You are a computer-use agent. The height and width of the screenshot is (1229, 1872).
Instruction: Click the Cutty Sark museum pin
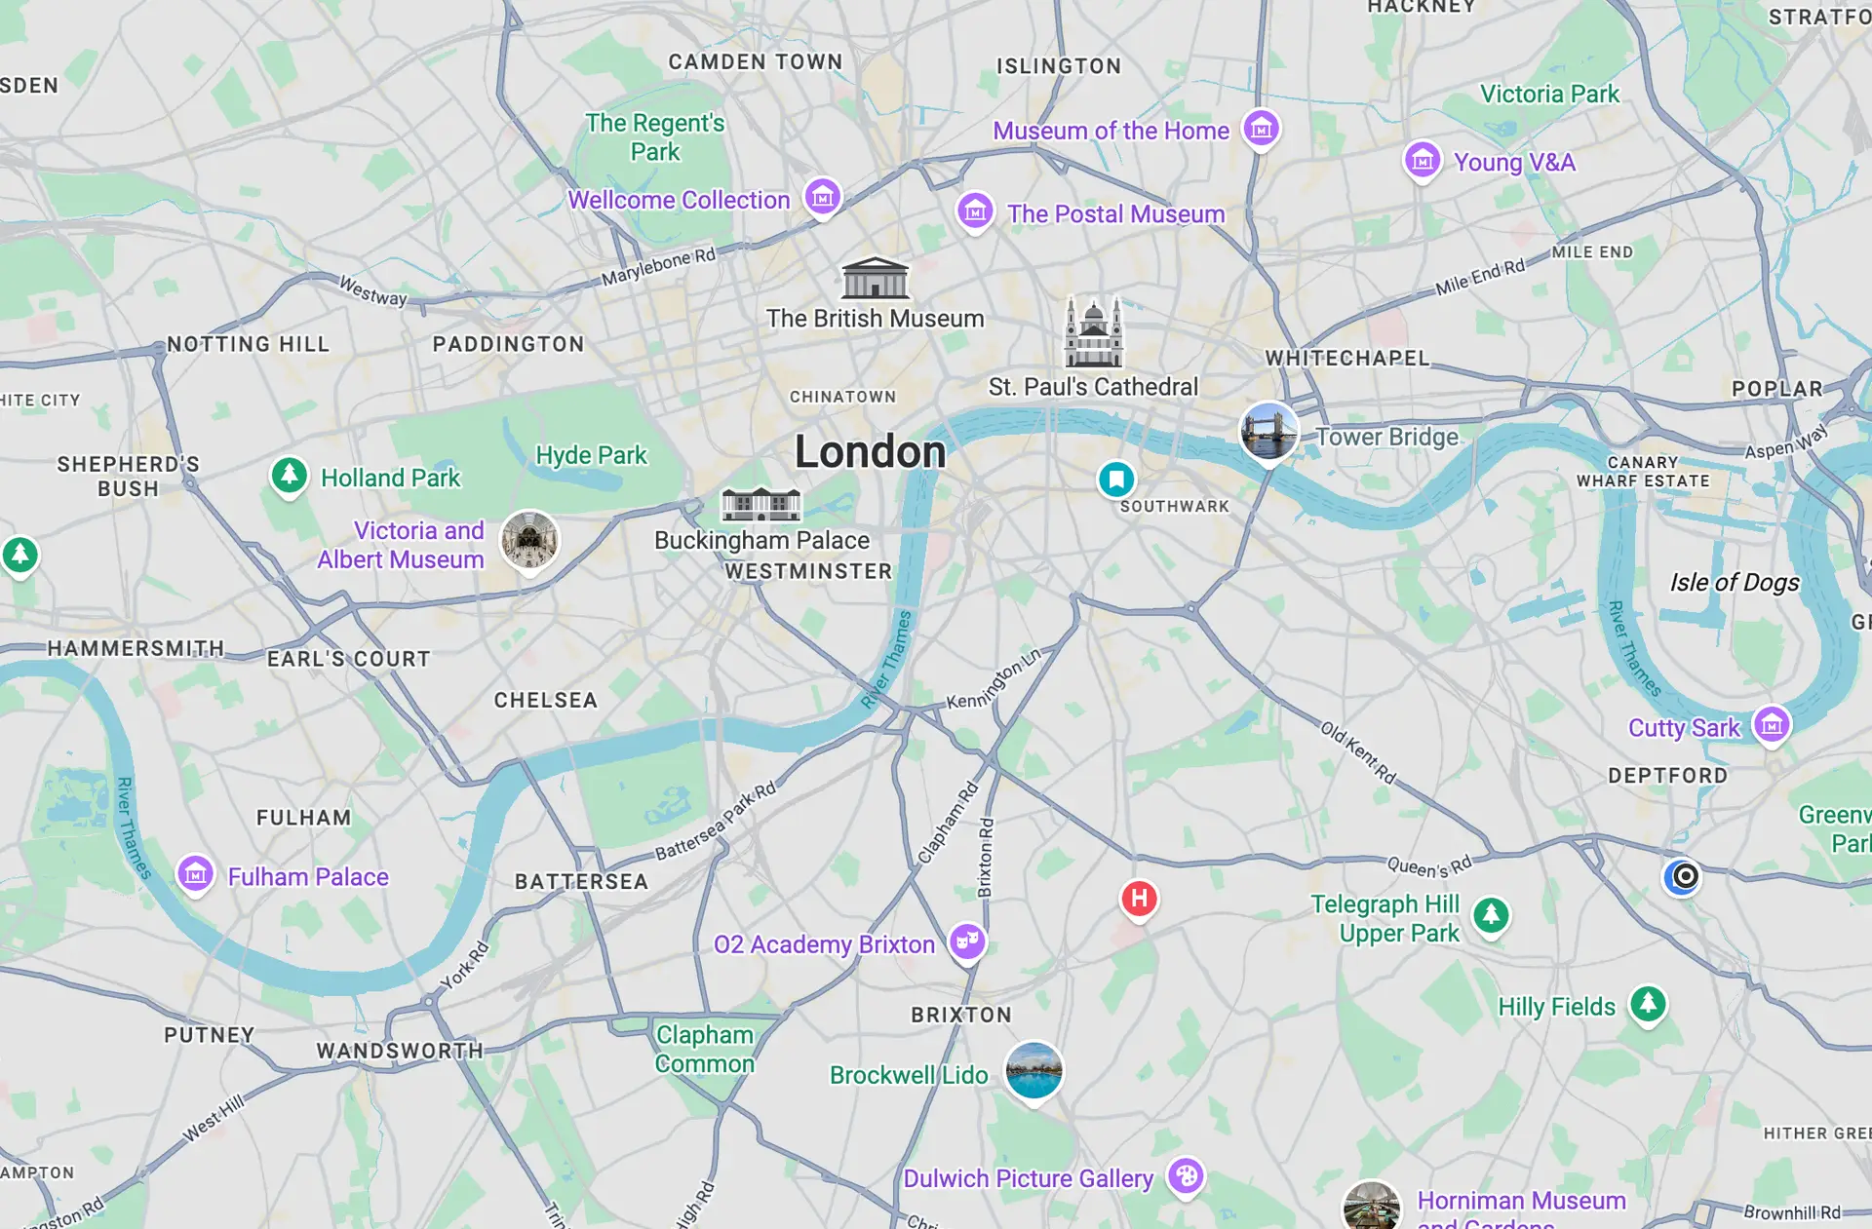[x=1772, y=726]
